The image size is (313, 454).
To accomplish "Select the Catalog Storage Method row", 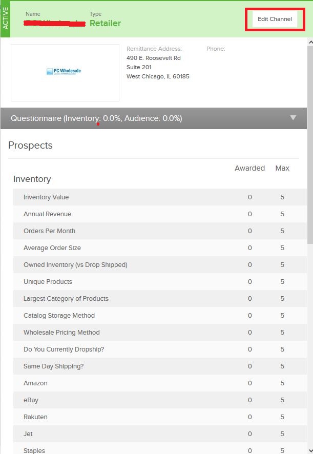I will [x=160, y=315].
